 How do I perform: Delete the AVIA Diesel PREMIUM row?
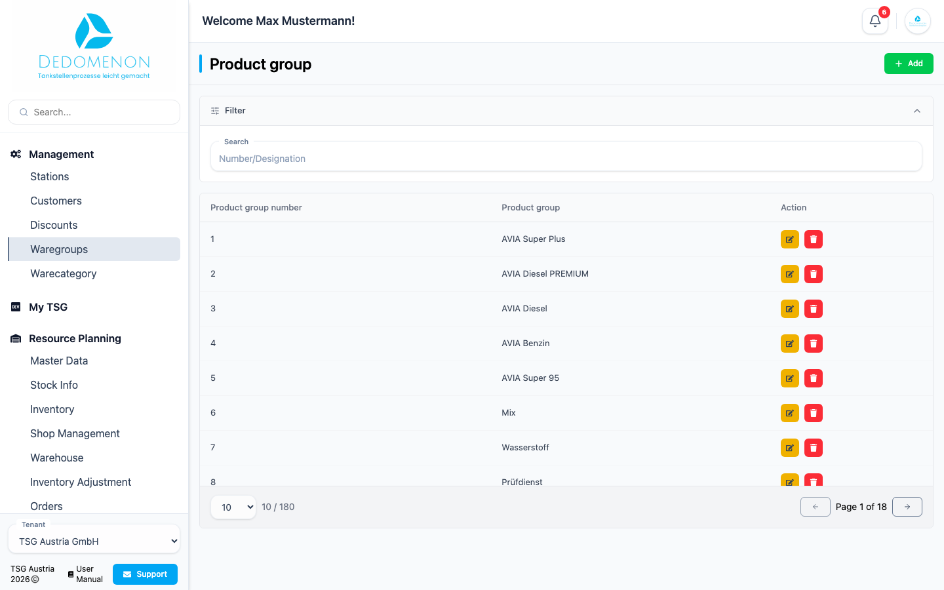pyautogui.click(x=814, y=274)
